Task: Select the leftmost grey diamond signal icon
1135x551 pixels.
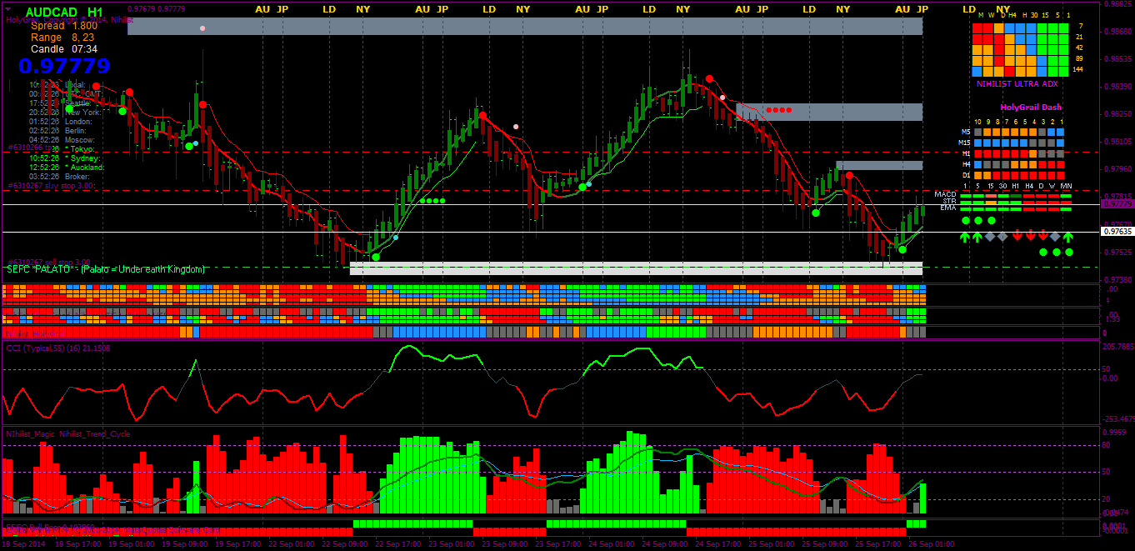Action: (x=990, y=237)
